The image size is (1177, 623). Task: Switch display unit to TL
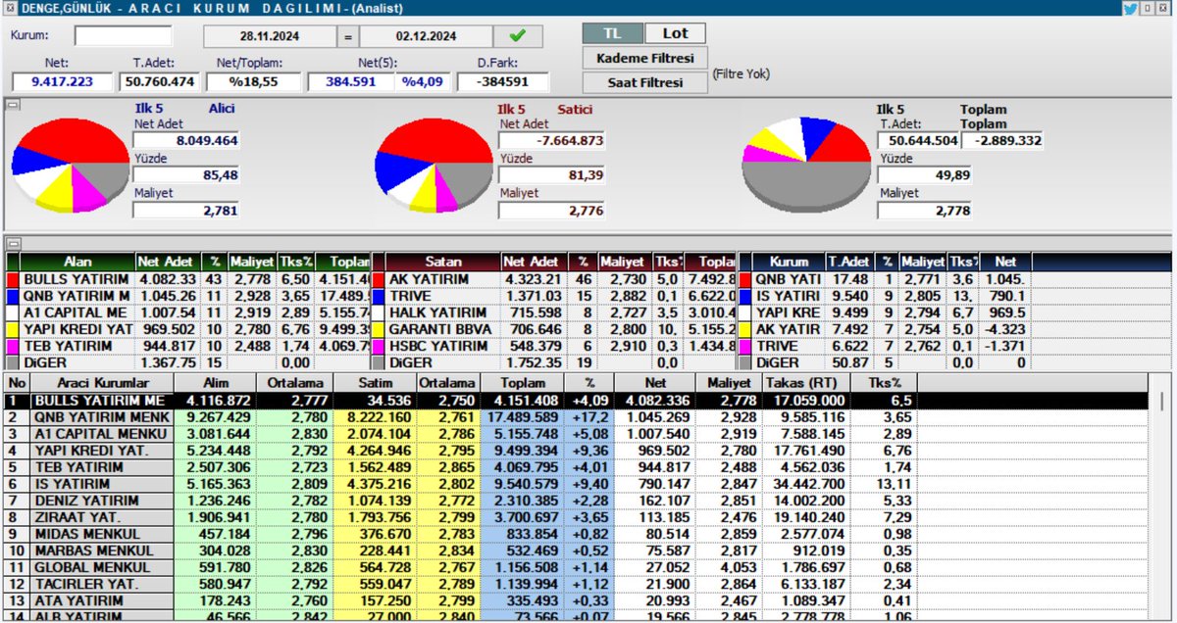(x=612, y=34)
